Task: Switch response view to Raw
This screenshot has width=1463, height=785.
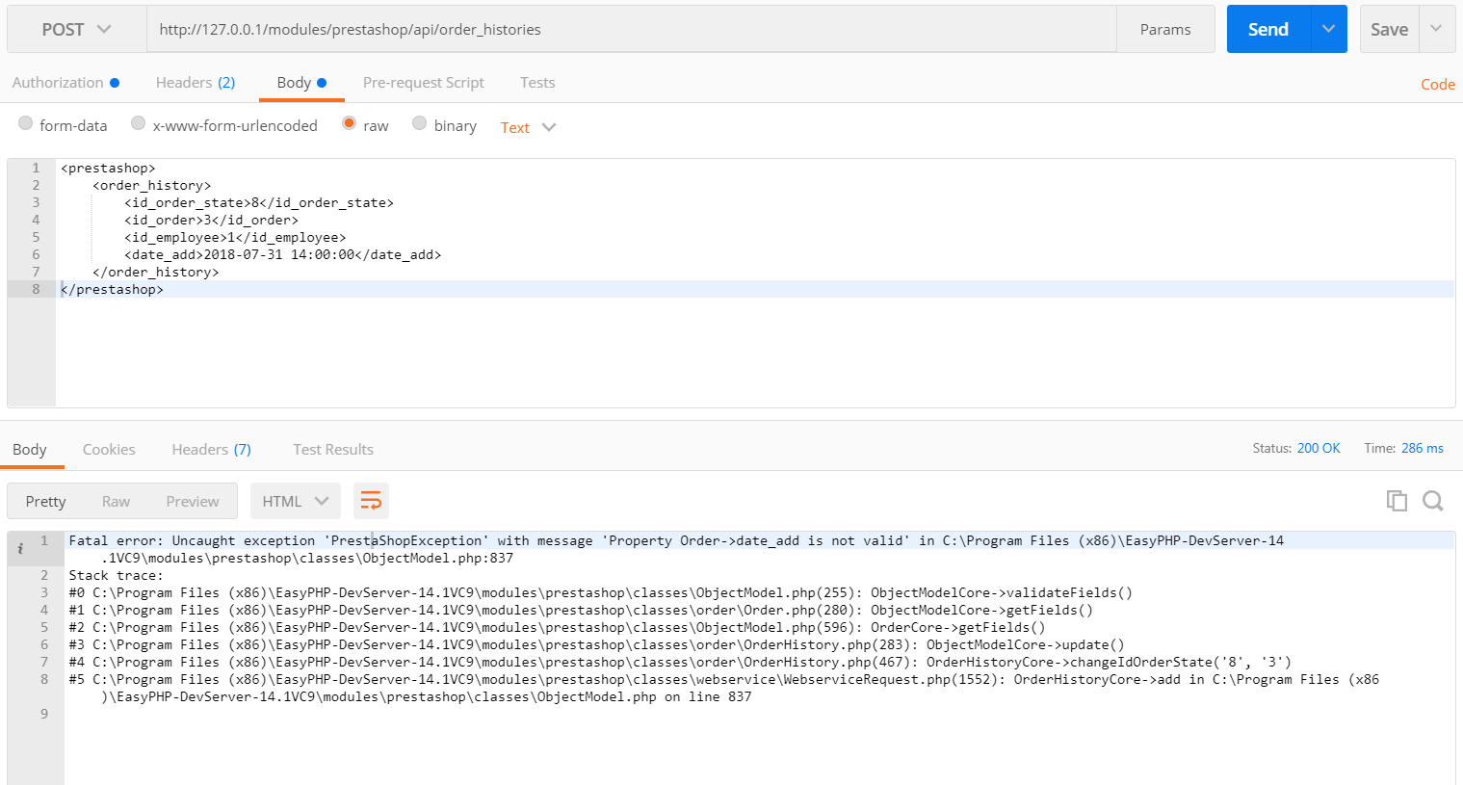Action: [116, 501]
